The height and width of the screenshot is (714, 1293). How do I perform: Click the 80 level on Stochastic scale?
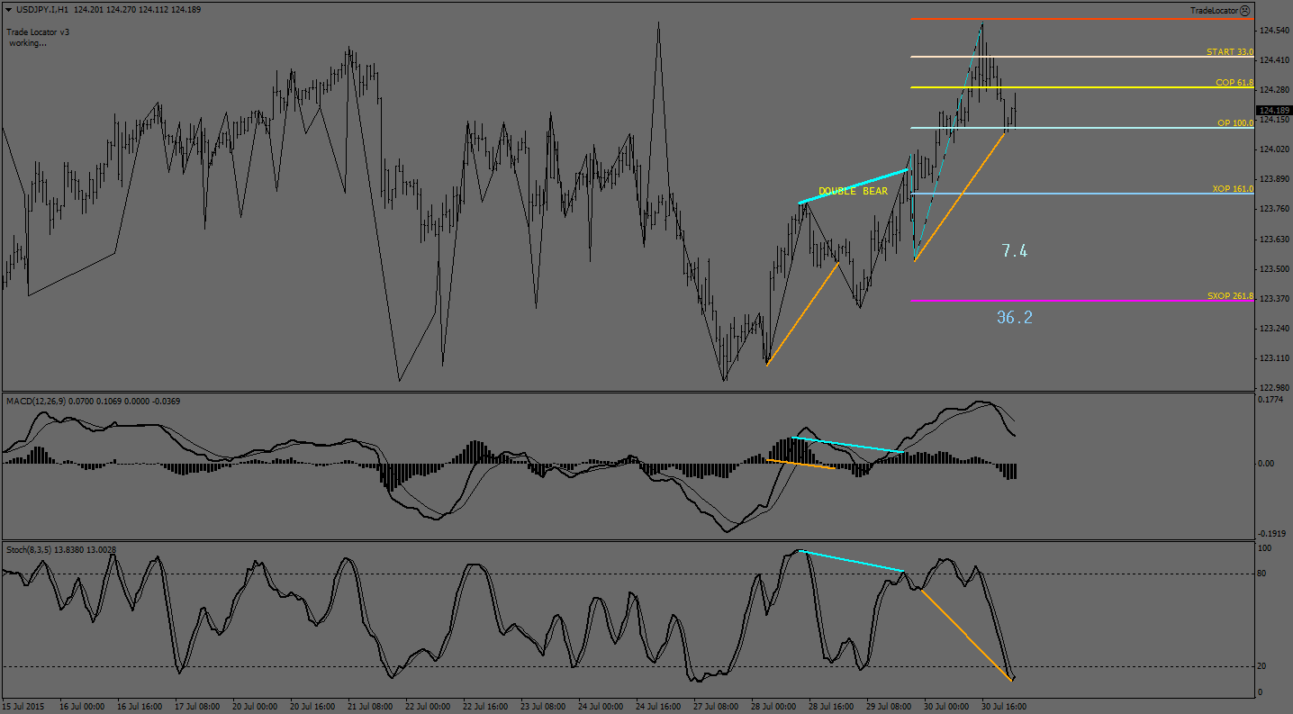coord(1263,574)
